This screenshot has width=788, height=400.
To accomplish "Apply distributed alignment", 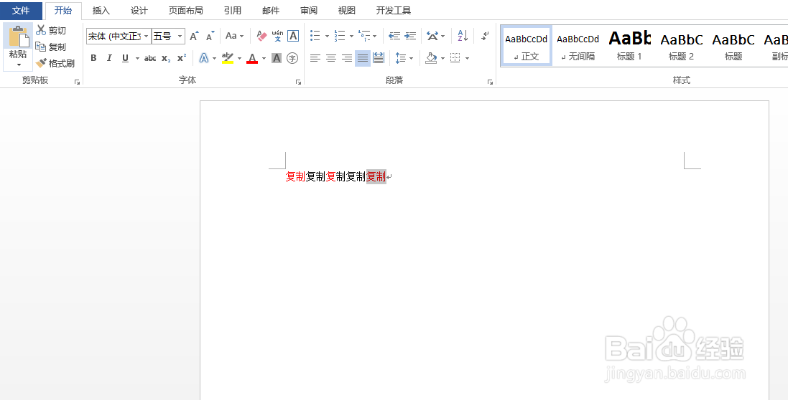I will (x=379, y=58).
